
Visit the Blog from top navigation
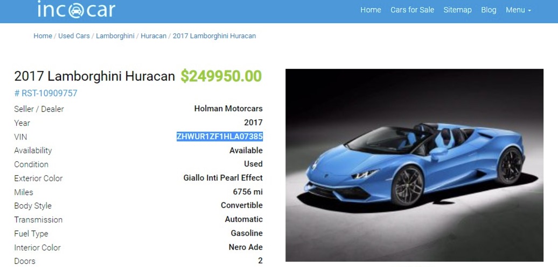[x=488, y=10]
